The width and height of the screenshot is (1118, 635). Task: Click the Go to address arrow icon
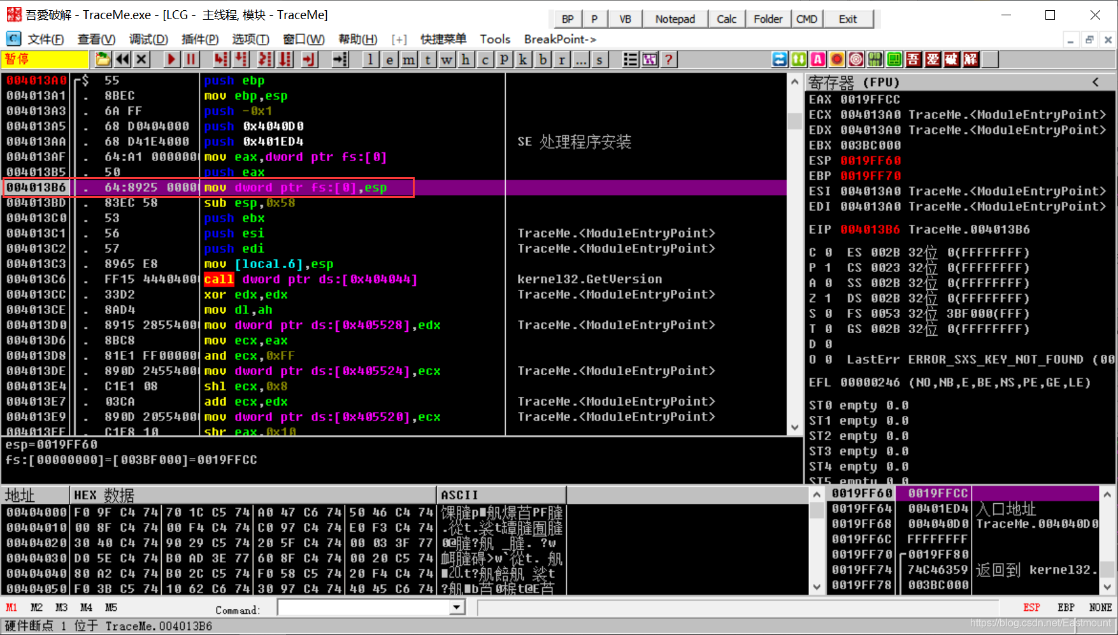340,60
